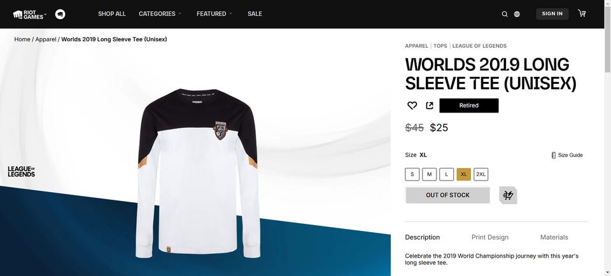Expand the Categories dropdown menu

coord(160,13)
